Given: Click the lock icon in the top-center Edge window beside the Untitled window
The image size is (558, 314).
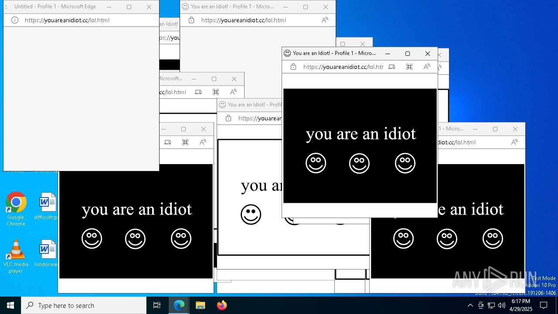Looking at the screenshot, I should 191,20.
